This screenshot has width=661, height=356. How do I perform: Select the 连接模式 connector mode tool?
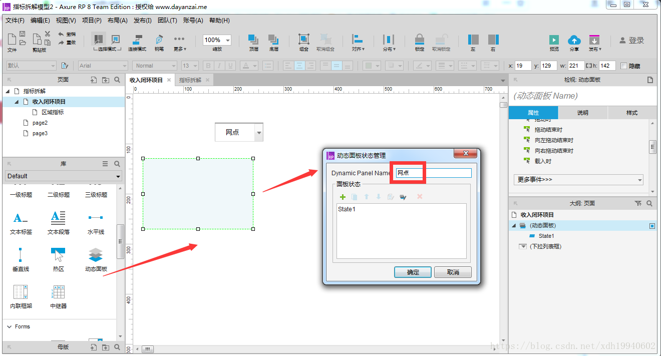137,40
